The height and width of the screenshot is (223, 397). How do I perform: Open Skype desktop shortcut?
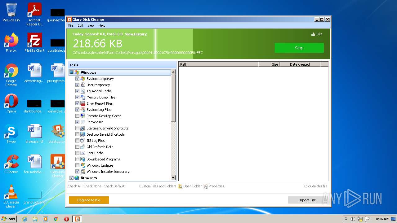(11, 134)
